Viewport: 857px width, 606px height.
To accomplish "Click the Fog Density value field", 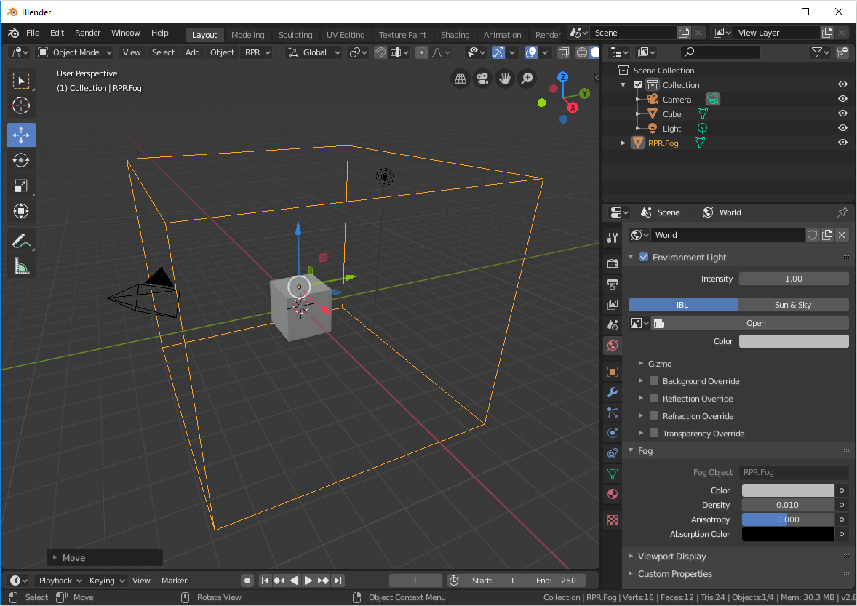I will click(788, 505).
